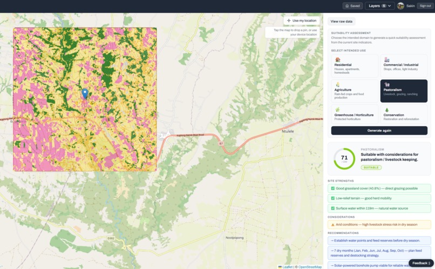Open the Leaflet attribution link
Screen dimensions: 435x269
(x=288, y=267)
